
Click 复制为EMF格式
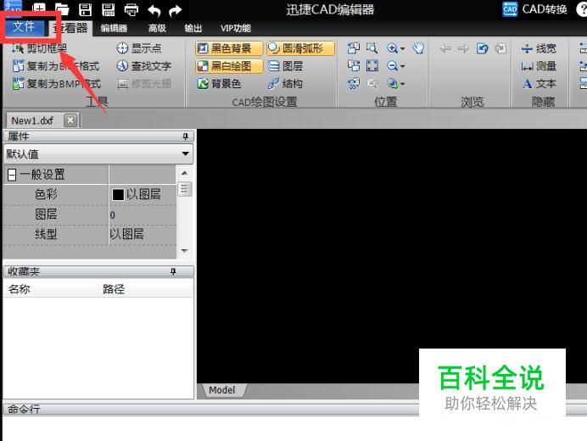tap(56, 66)
